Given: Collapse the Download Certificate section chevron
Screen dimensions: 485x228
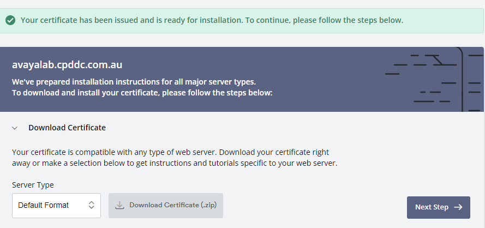Looking at the screenshot, I should click(x=15, y=128).
